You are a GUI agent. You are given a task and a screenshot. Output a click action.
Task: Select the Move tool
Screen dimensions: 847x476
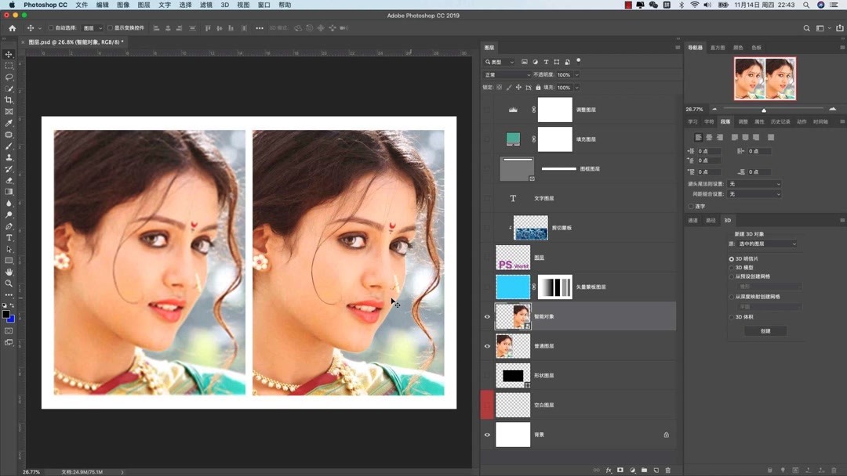(x=9, y=55)
